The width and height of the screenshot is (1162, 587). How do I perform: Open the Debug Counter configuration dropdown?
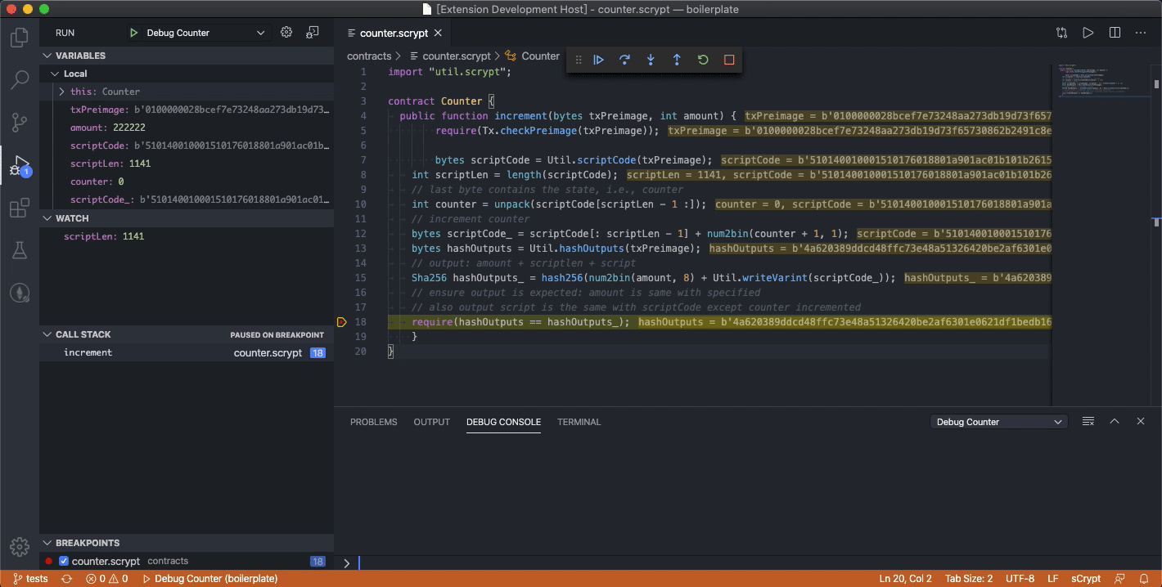tap(205, 33)
